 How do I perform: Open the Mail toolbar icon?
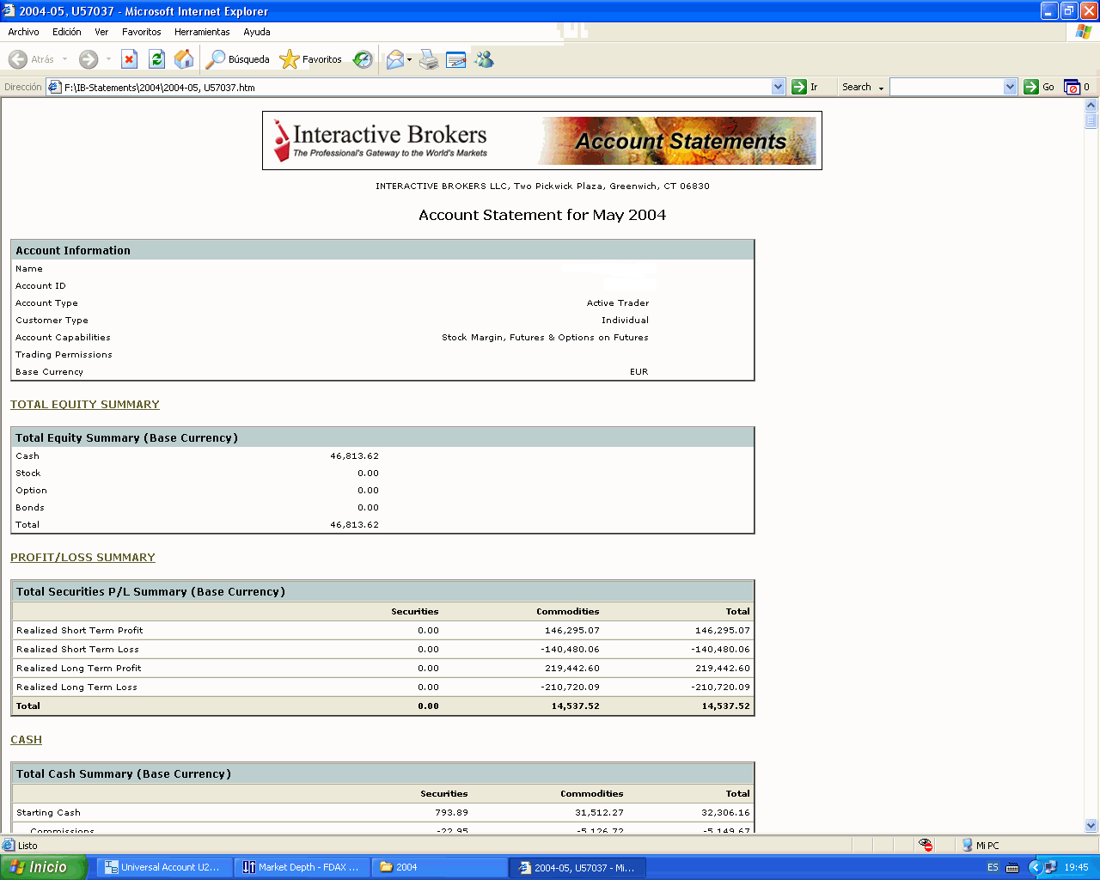tap(395, 59)
